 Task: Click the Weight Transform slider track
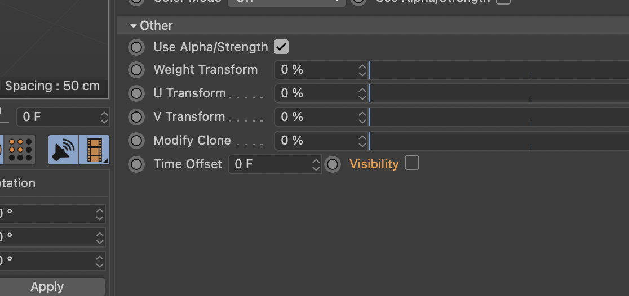tap(499, 70)
